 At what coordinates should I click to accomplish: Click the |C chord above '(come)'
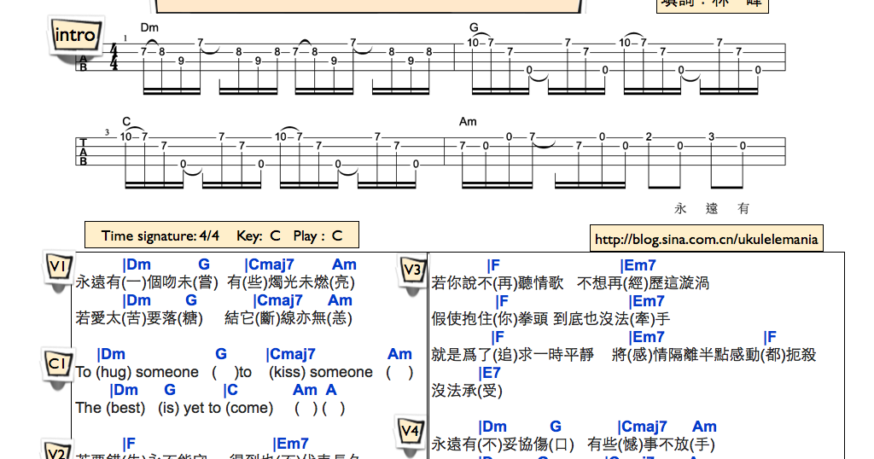click(230, 390)
